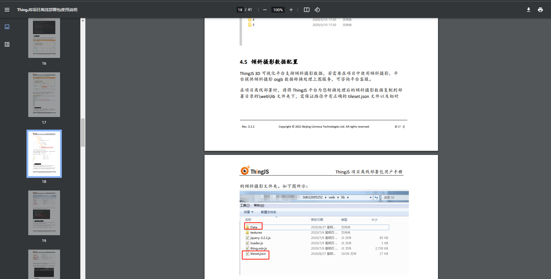Screen dimensions: 551x279
Task: Open page 17 thumbnail
Action: pos(44,95)
